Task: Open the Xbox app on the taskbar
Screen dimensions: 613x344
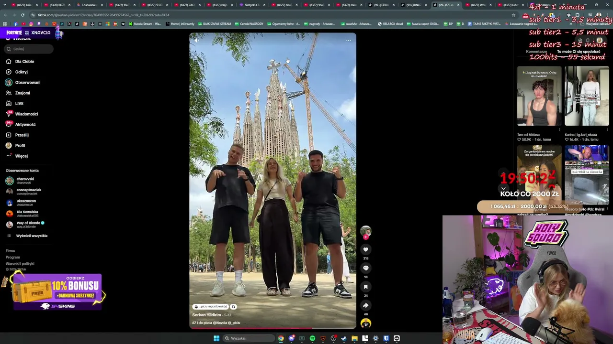Action: (x=302, y=338)
